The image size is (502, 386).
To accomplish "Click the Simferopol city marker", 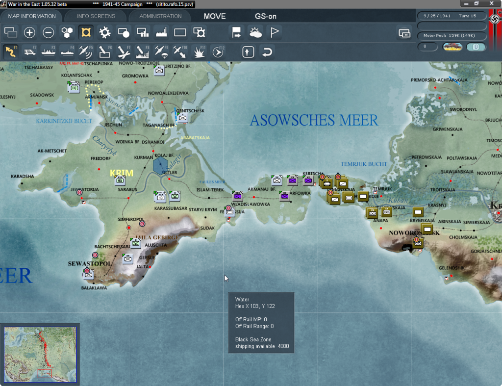I will click(129, 228).
